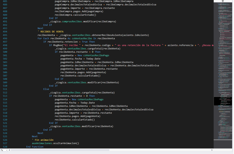The image size is (234, 154).
Task: Click the editor split icon above the minimap
Action: pyautogui.click(x=223, y=1)
